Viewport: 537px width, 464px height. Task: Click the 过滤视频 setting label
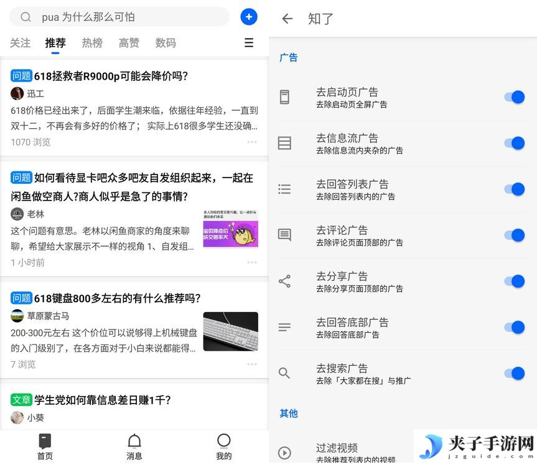pos(337,448)
